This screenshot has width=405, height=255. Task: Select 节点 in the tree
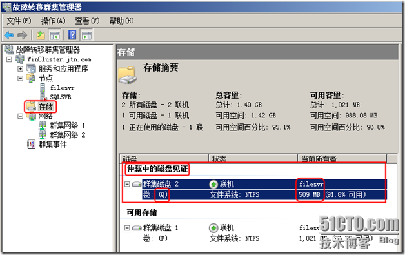[x=45, y=78]
